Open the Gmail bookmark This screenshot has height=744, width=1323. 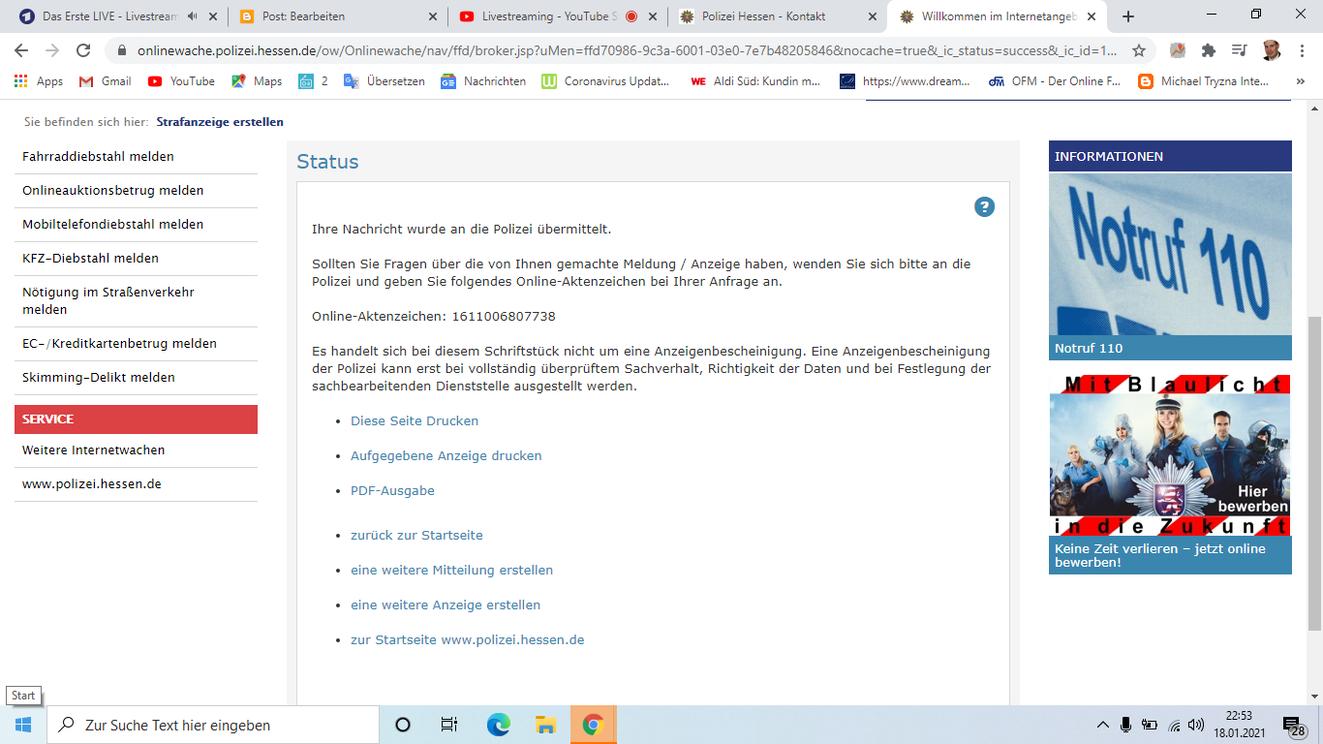point(105,81)
